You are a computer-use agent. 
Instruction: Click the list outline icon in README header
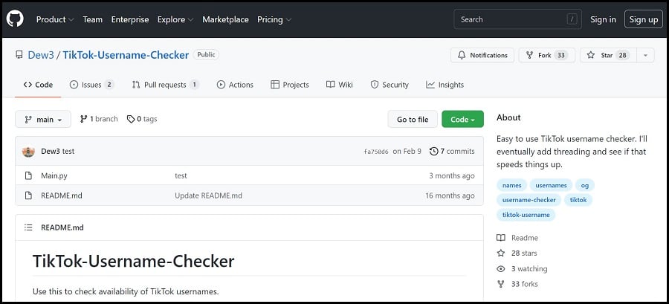pos(28,227)
